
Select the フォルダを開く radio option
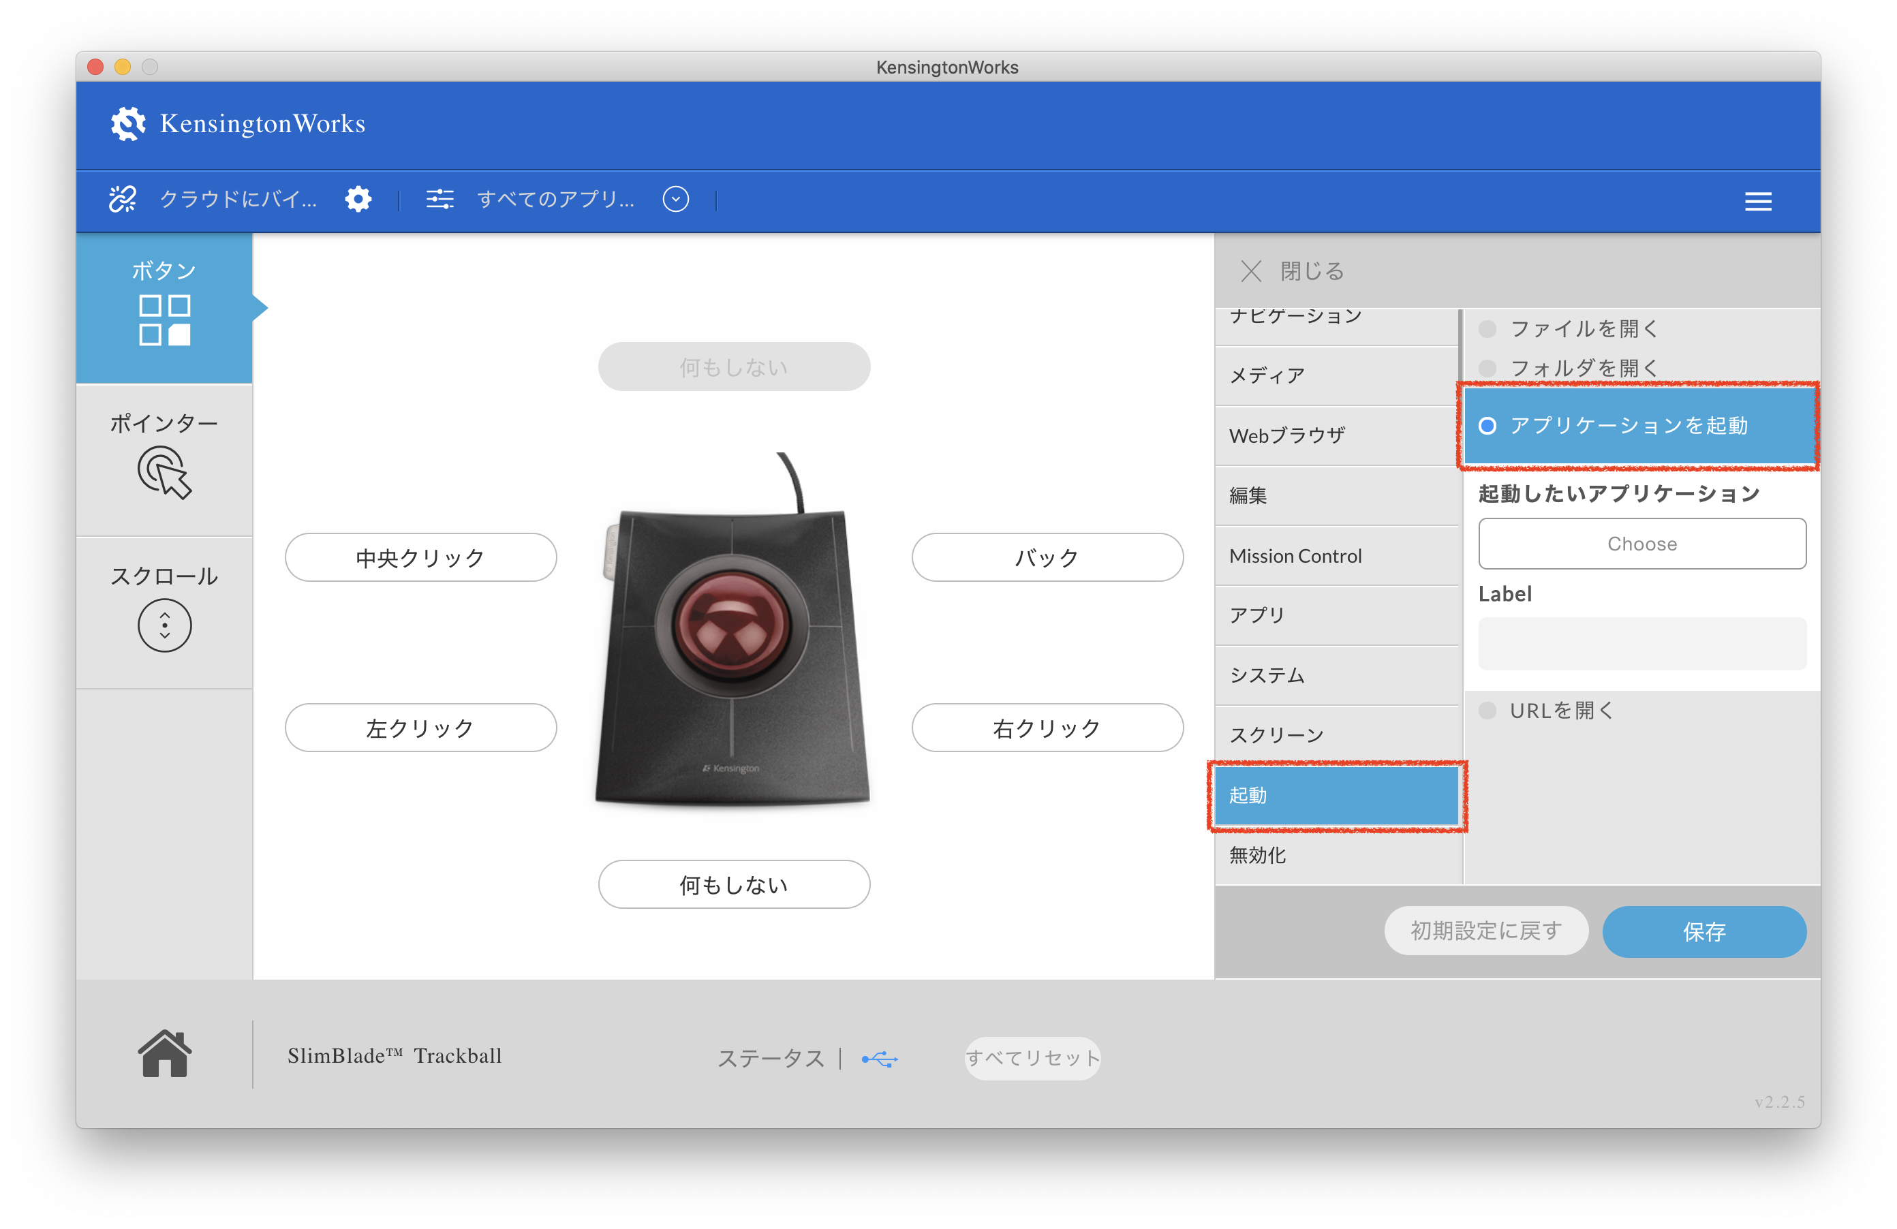(x=1487, y=367)
